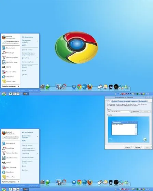Click upper taskbar's system clock
The width and height of the screenshot is (153, 191).
tap(148, 94)
